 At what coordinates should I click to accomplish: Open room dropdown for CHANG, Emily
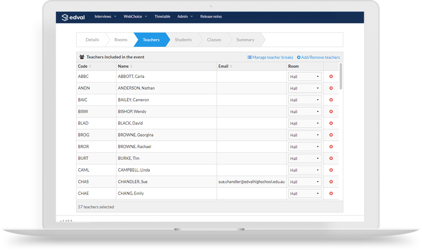(x=305, y=194)
